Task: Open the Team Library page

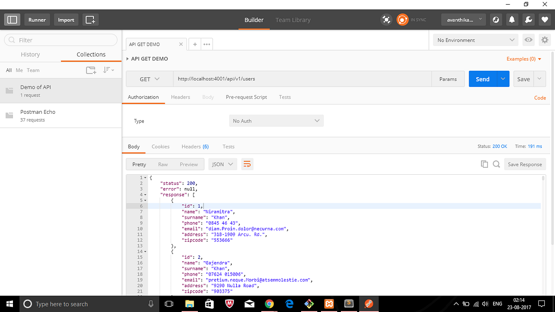Action: 293,20
